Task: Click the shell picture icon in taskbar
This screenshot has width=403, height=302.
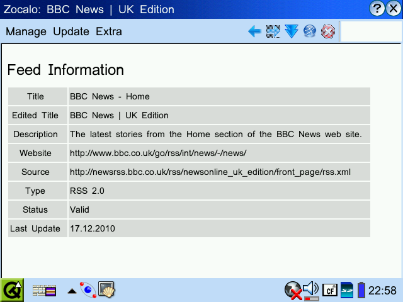Action: 106,290
